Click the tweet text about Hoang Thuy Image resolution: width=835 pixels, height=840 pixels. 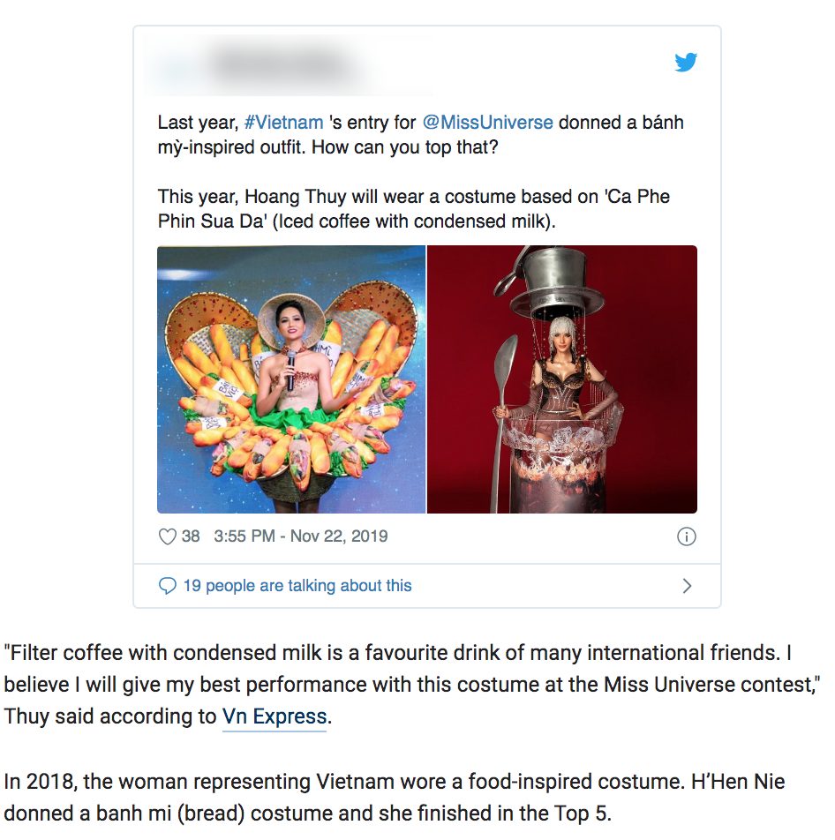[414, 209]
